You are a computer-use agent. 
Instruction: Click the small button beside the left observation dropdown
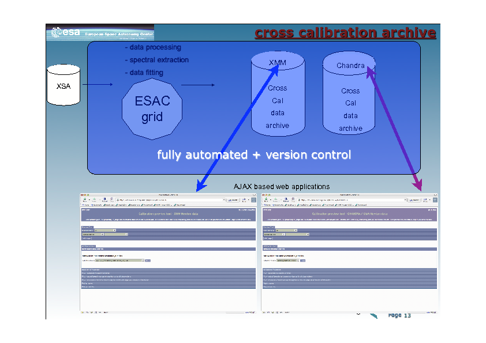(x=148, y=261)
